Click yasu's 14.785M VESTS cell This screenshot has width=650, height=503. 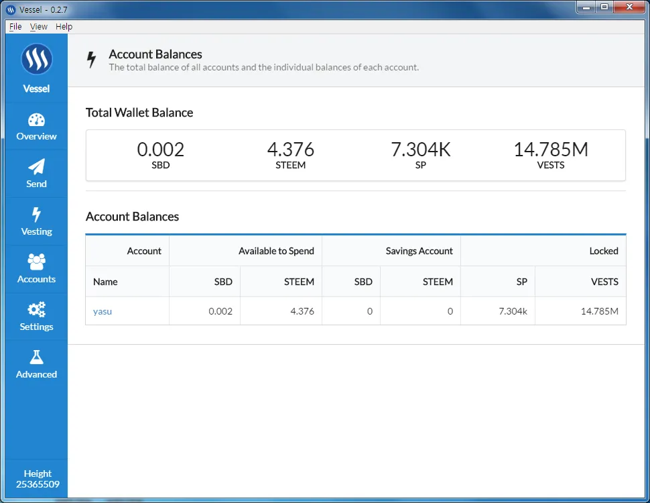[x=581, y=311]
